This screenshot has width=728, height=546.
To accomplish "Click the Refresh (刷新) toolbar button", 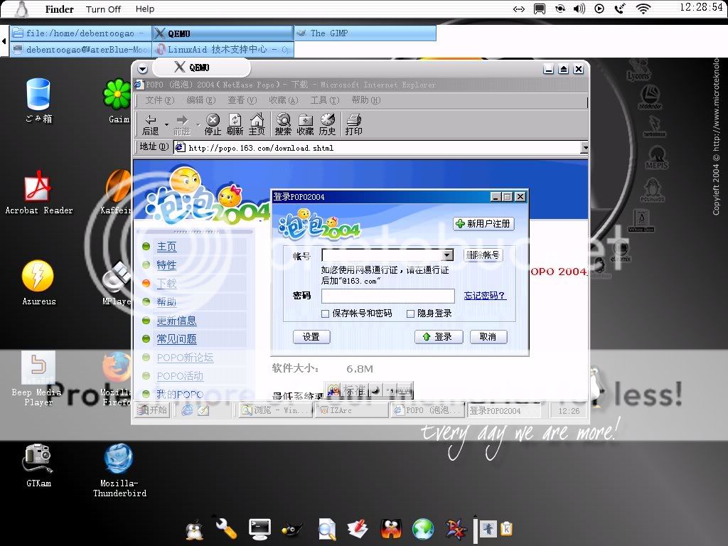I will pyautogui.click(x=235, y=125).
